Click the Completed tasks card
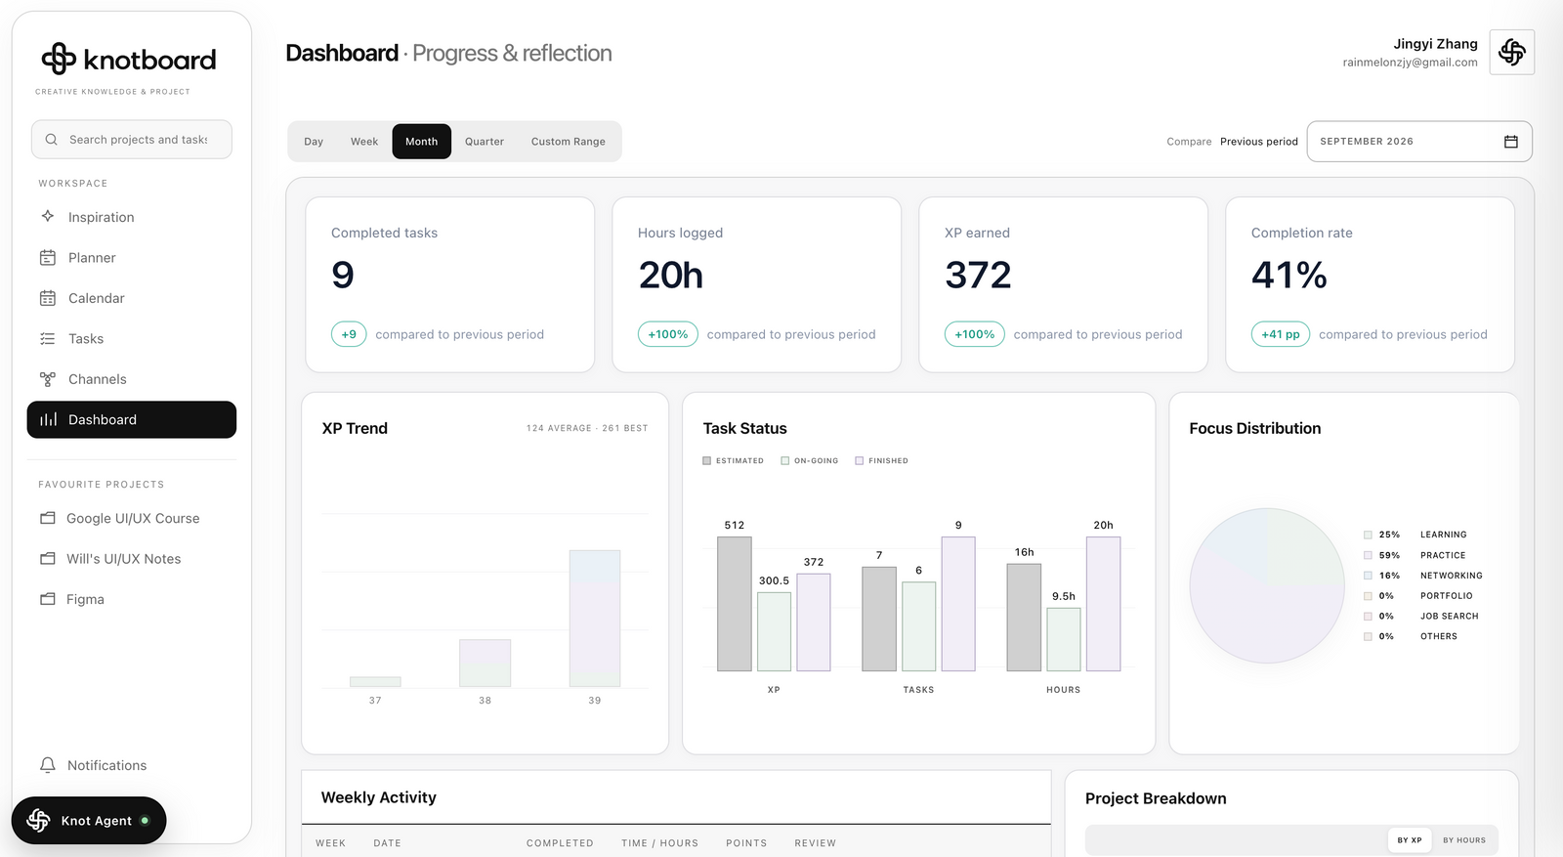This screenshot has width=1563, height=857. coord(450,284)
